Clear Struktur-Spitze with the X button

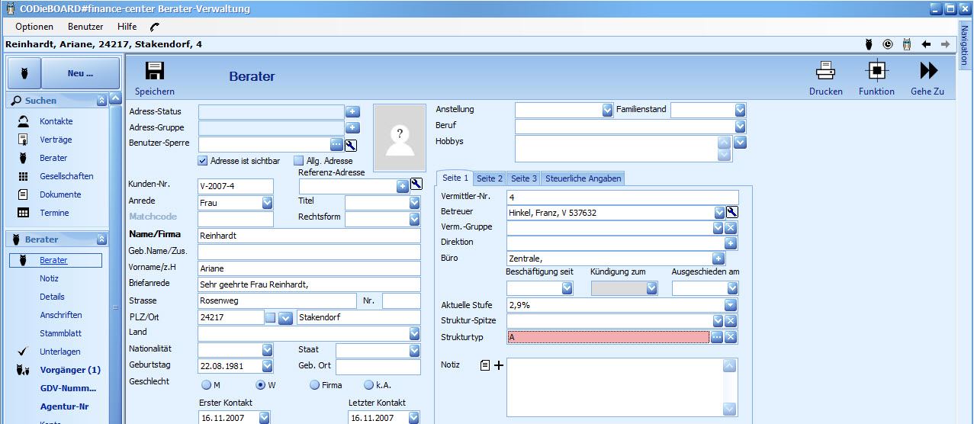pyautogui.click(x=731, y=321)
